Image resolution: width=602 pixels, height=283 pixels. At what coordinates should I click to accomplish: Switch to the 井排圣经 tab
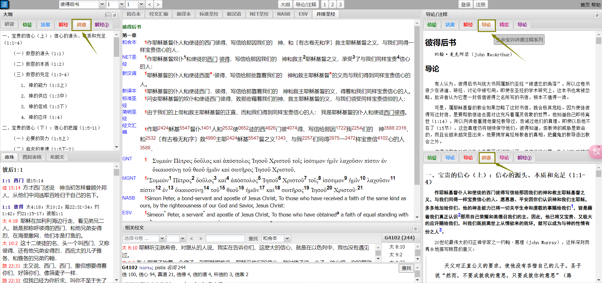coord(326,14)
